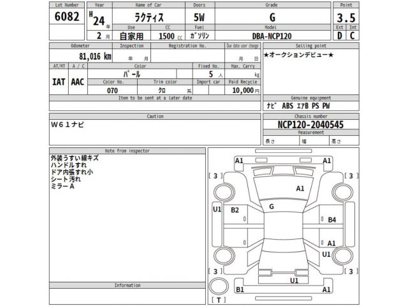Screen dimensions: 408x306
Task: Click the Item to be sent header
Action: tap(155, 98)
